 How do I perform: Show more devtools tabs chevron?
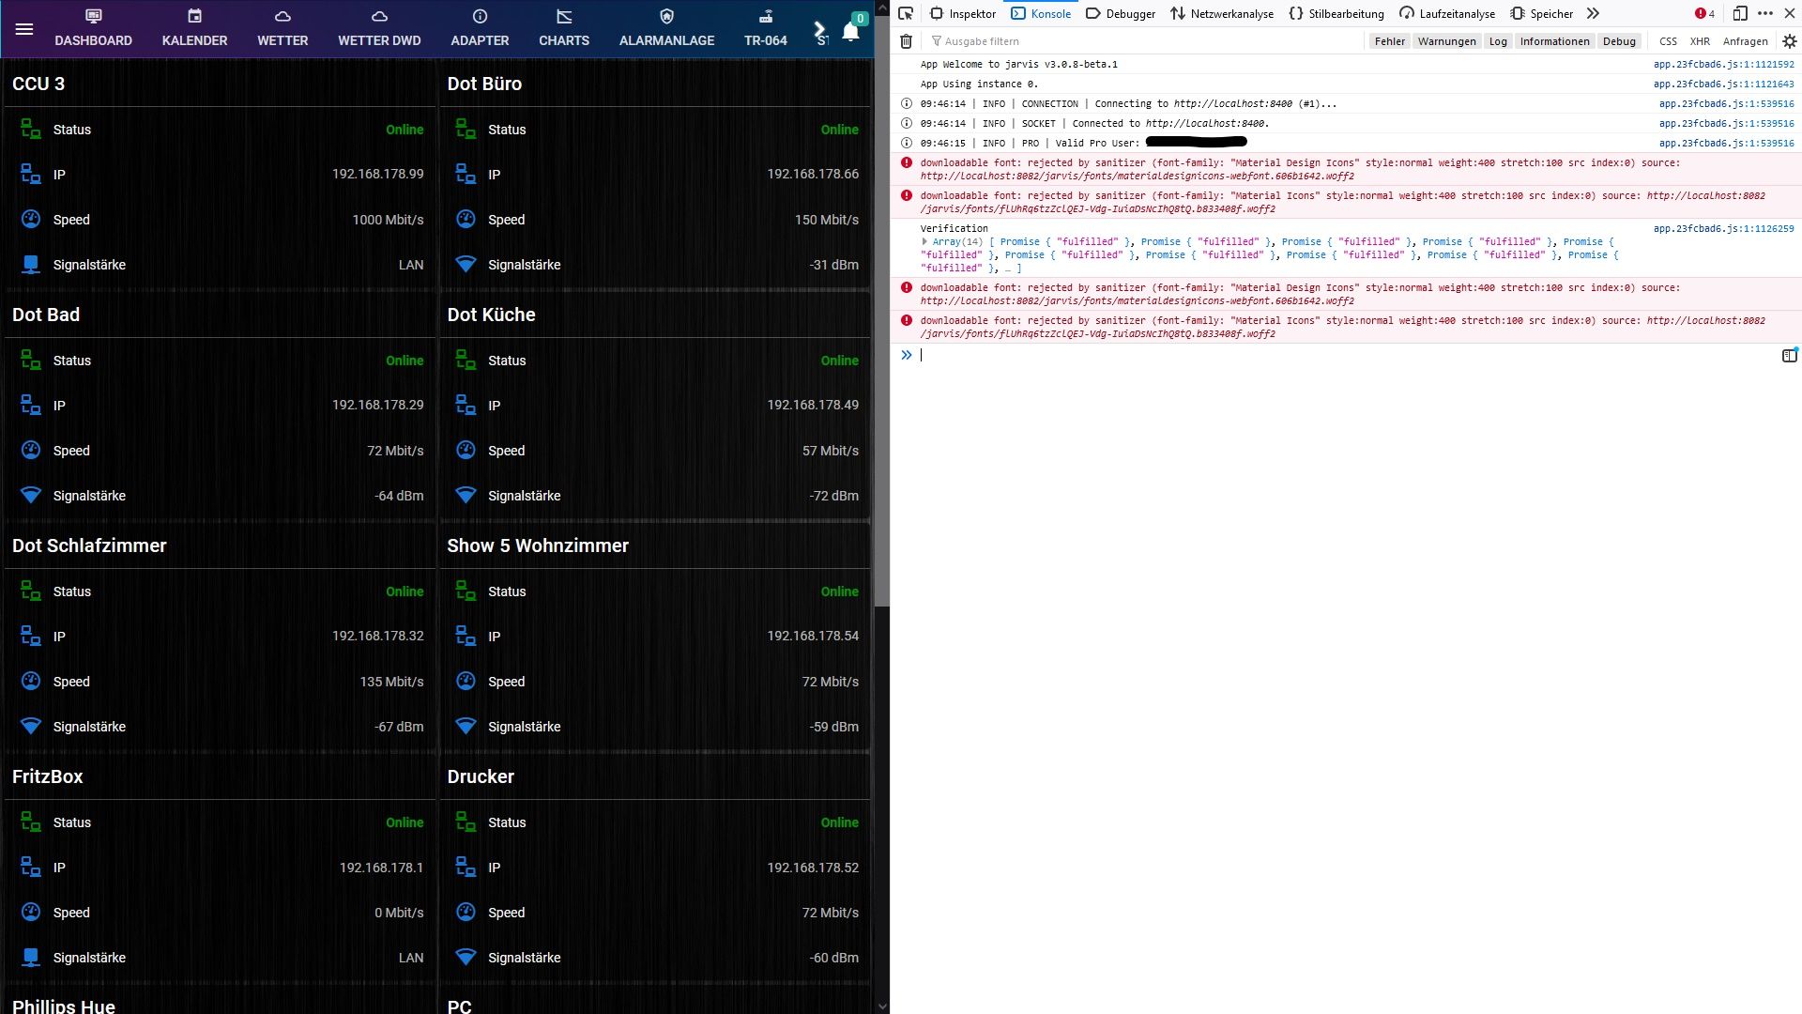click(1593, 13)
